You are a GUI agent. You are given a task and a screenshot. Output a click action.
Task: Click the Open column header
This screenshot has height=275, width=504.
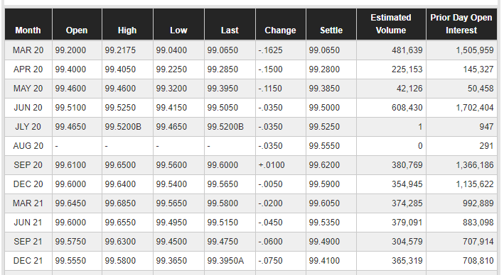tap(77, 24)
